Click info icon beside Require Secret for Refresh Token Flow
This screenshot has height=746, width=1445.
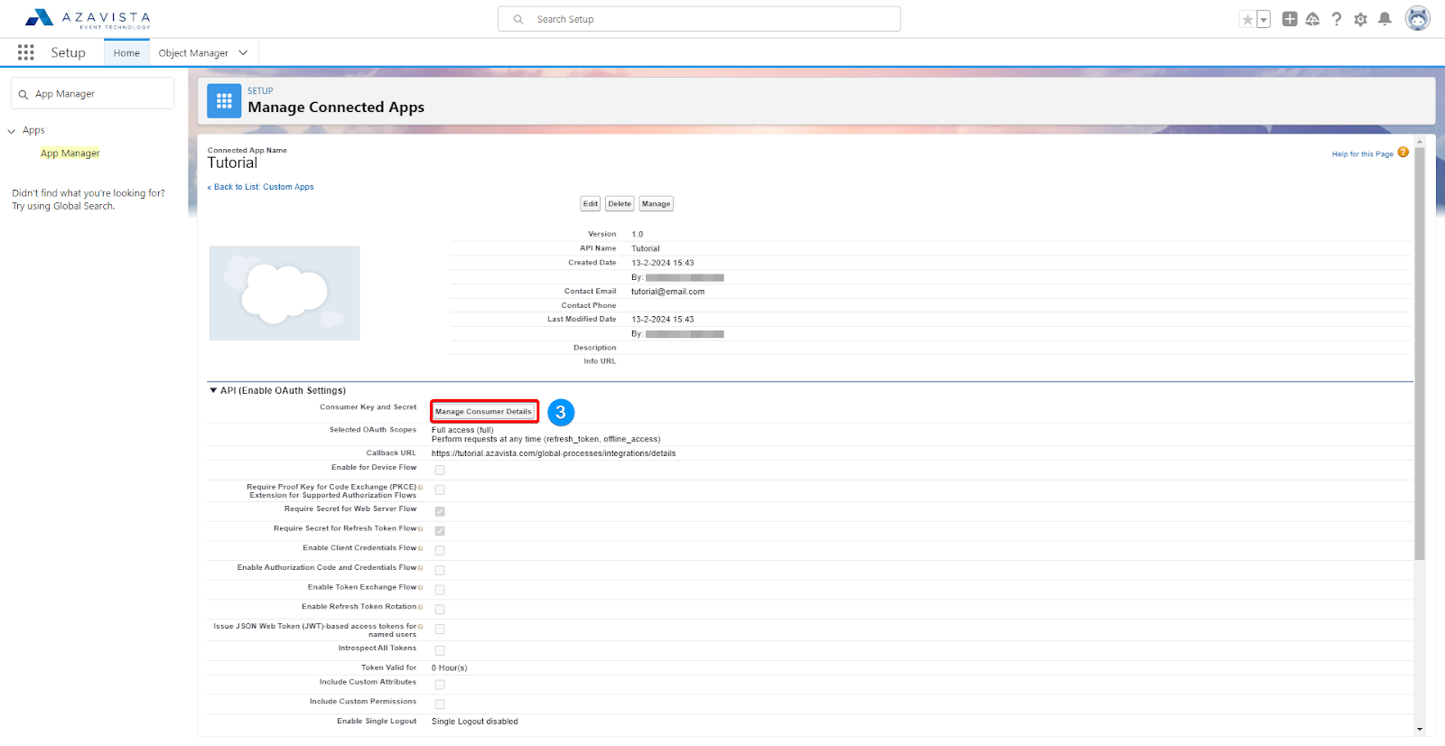[x=420, y=528]
